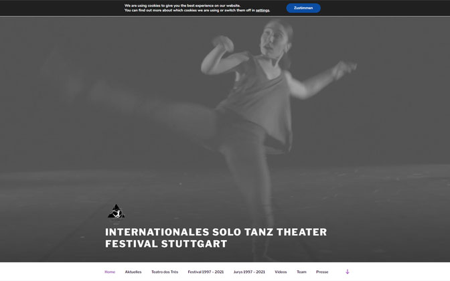Open the cookie settings link

point(262,10)
